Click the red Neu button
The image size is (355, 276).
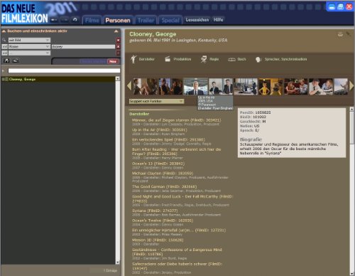113,61
